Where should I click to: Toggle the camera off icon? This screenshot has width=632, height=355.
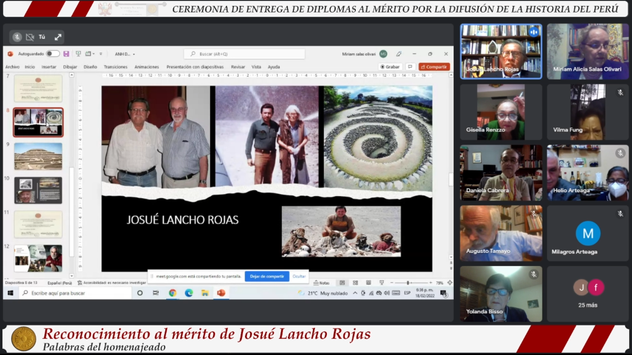pos(30,37)
